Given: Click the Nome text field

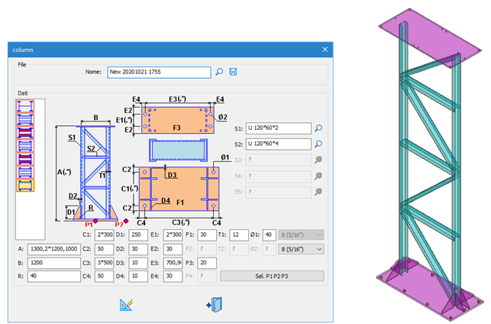Looking at the screenshot, I should pyautogui.click(x=159, y=72).
